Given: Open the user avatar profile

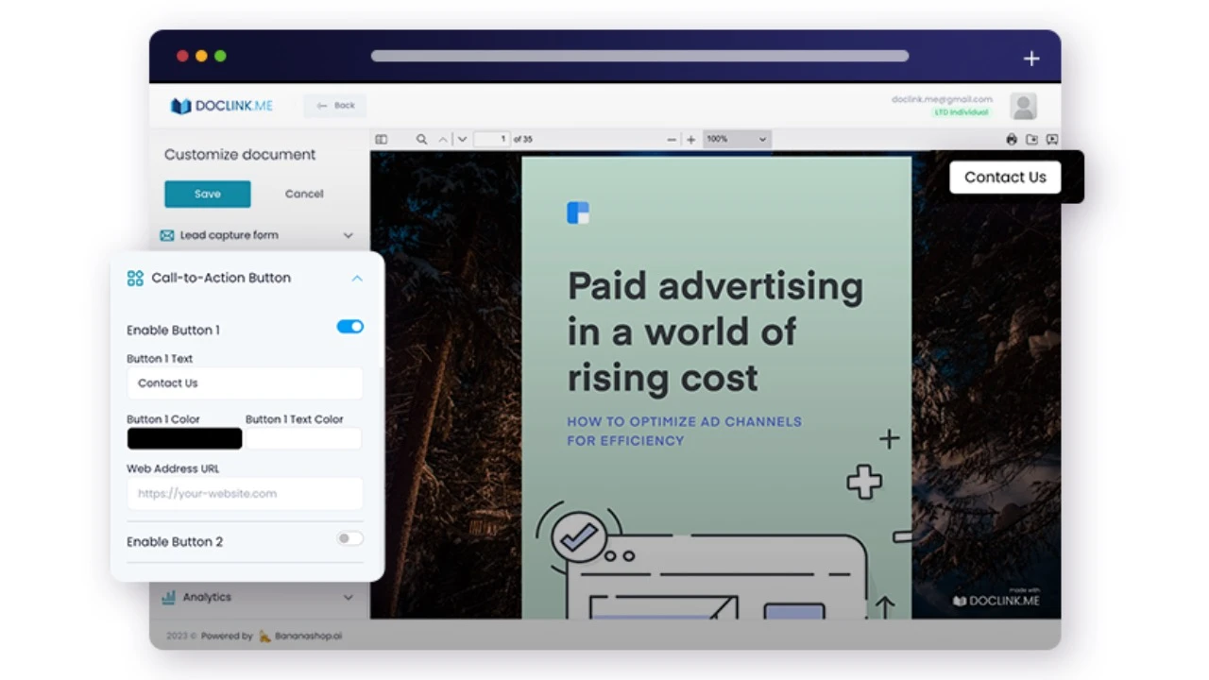Looking at the screenshot, I should click(1023, 106).
